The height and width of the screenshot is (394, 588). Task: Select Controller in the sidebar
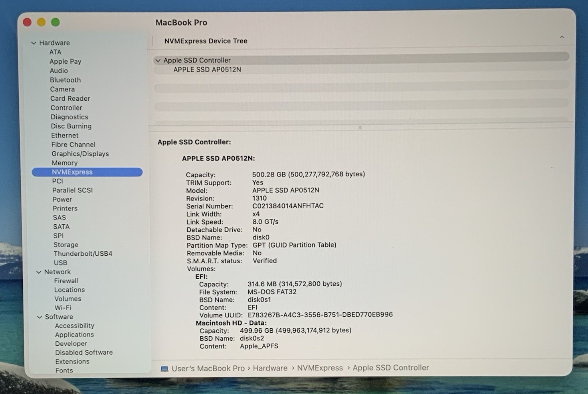(66, 108)
